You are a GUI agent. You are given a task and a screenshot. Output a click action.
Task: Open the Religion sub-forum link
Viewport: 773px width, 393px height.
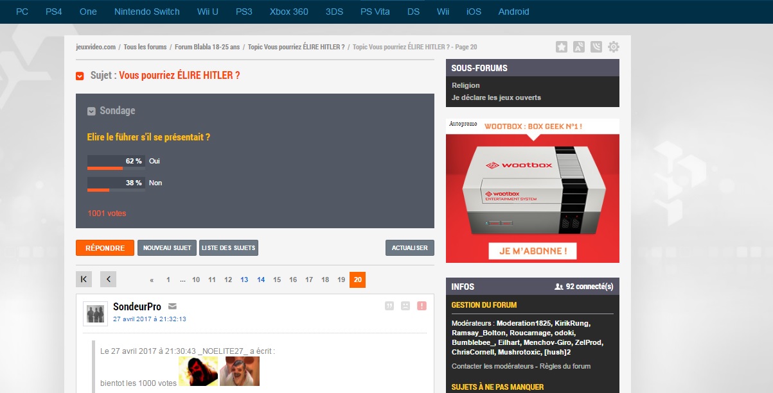coord(466,85)
